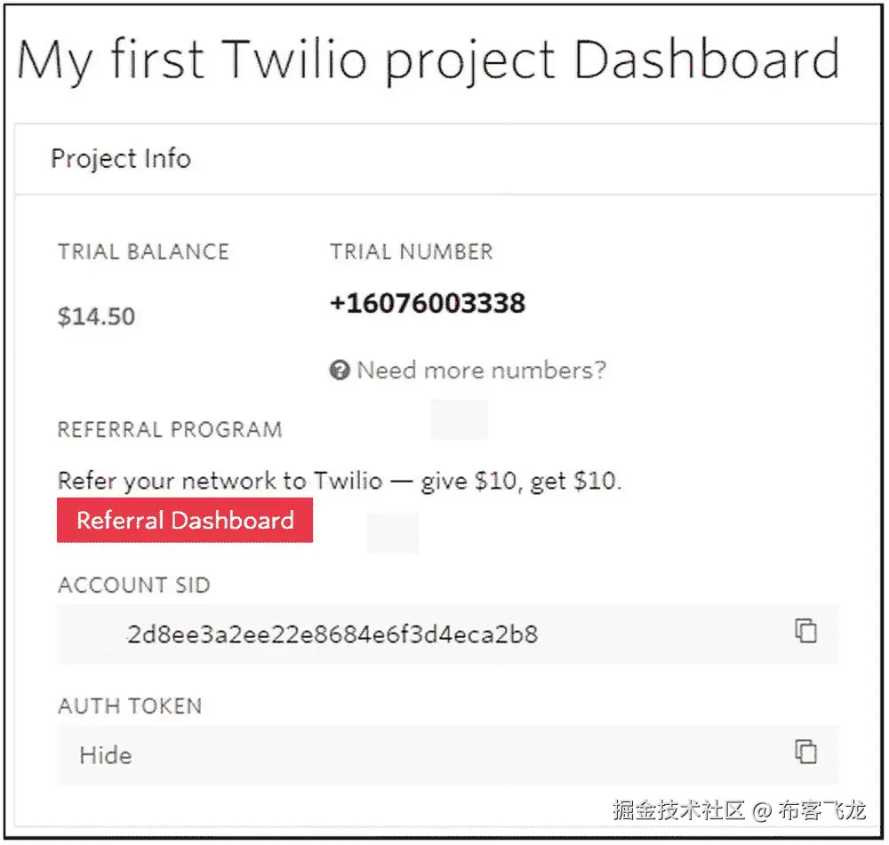
Task: Click the SID string 2d8ee3a2ee22e8684e6f3d4eca2b8
Action: pyautogui.click(x=332, y=634)
